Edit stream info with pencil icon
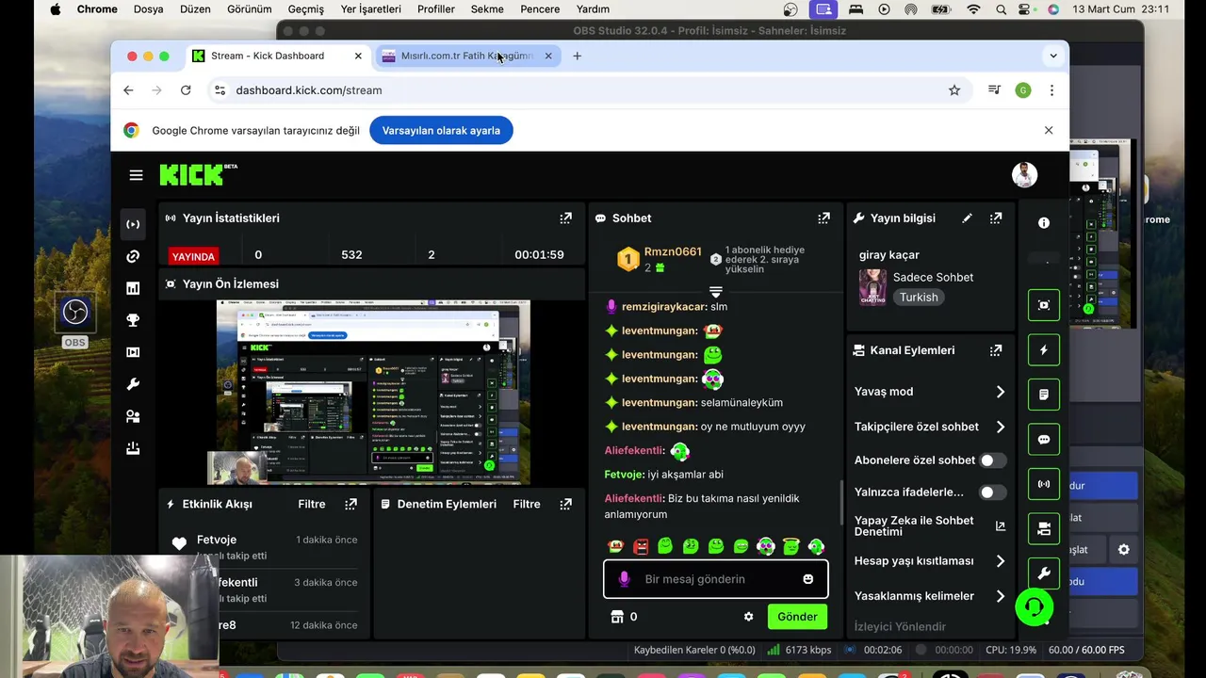Viewport: 1206px width, 678px height. tap(967, 218)
